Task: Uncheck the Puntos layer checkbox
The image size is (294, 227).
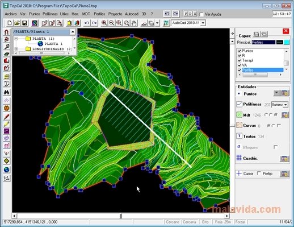Action: click(x=240, y=51)
